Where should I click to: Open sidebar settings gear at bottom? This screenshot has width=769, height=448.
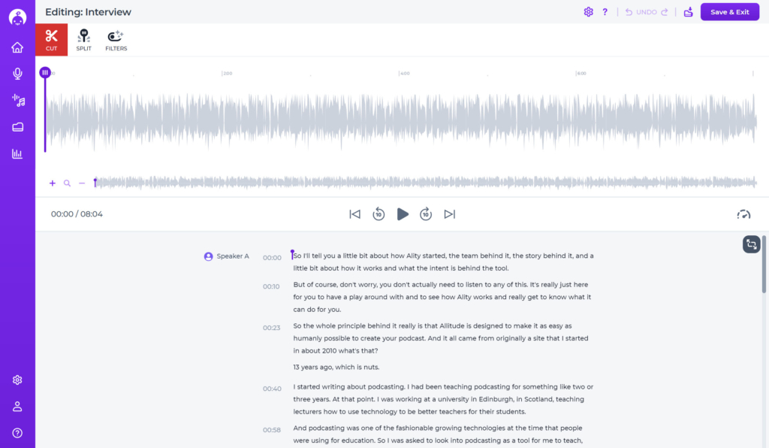coord(18,380)
